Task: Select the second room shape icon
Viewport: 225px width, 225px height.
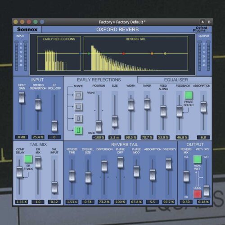Action: (x=78, y=107)
